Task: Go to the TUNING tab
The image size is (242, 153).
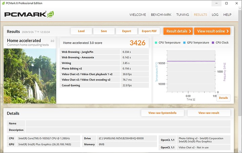Action: [183, 15]
